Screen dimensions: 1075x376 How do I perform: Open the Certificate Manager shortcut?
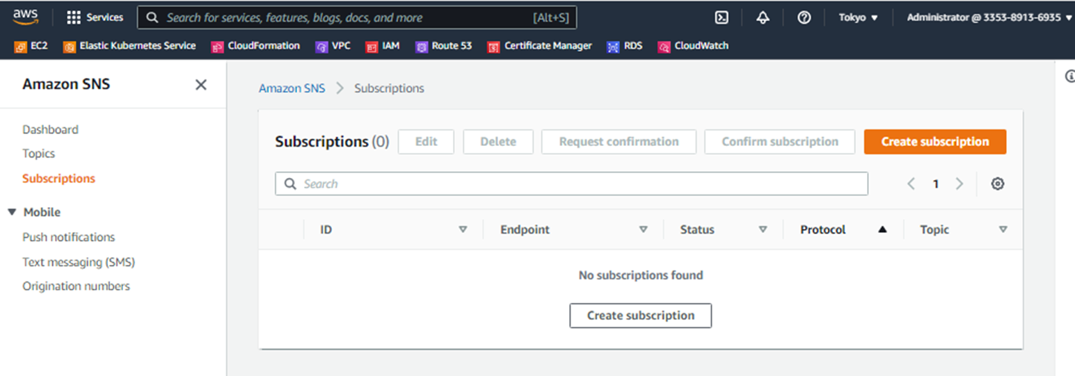point(540,46)
